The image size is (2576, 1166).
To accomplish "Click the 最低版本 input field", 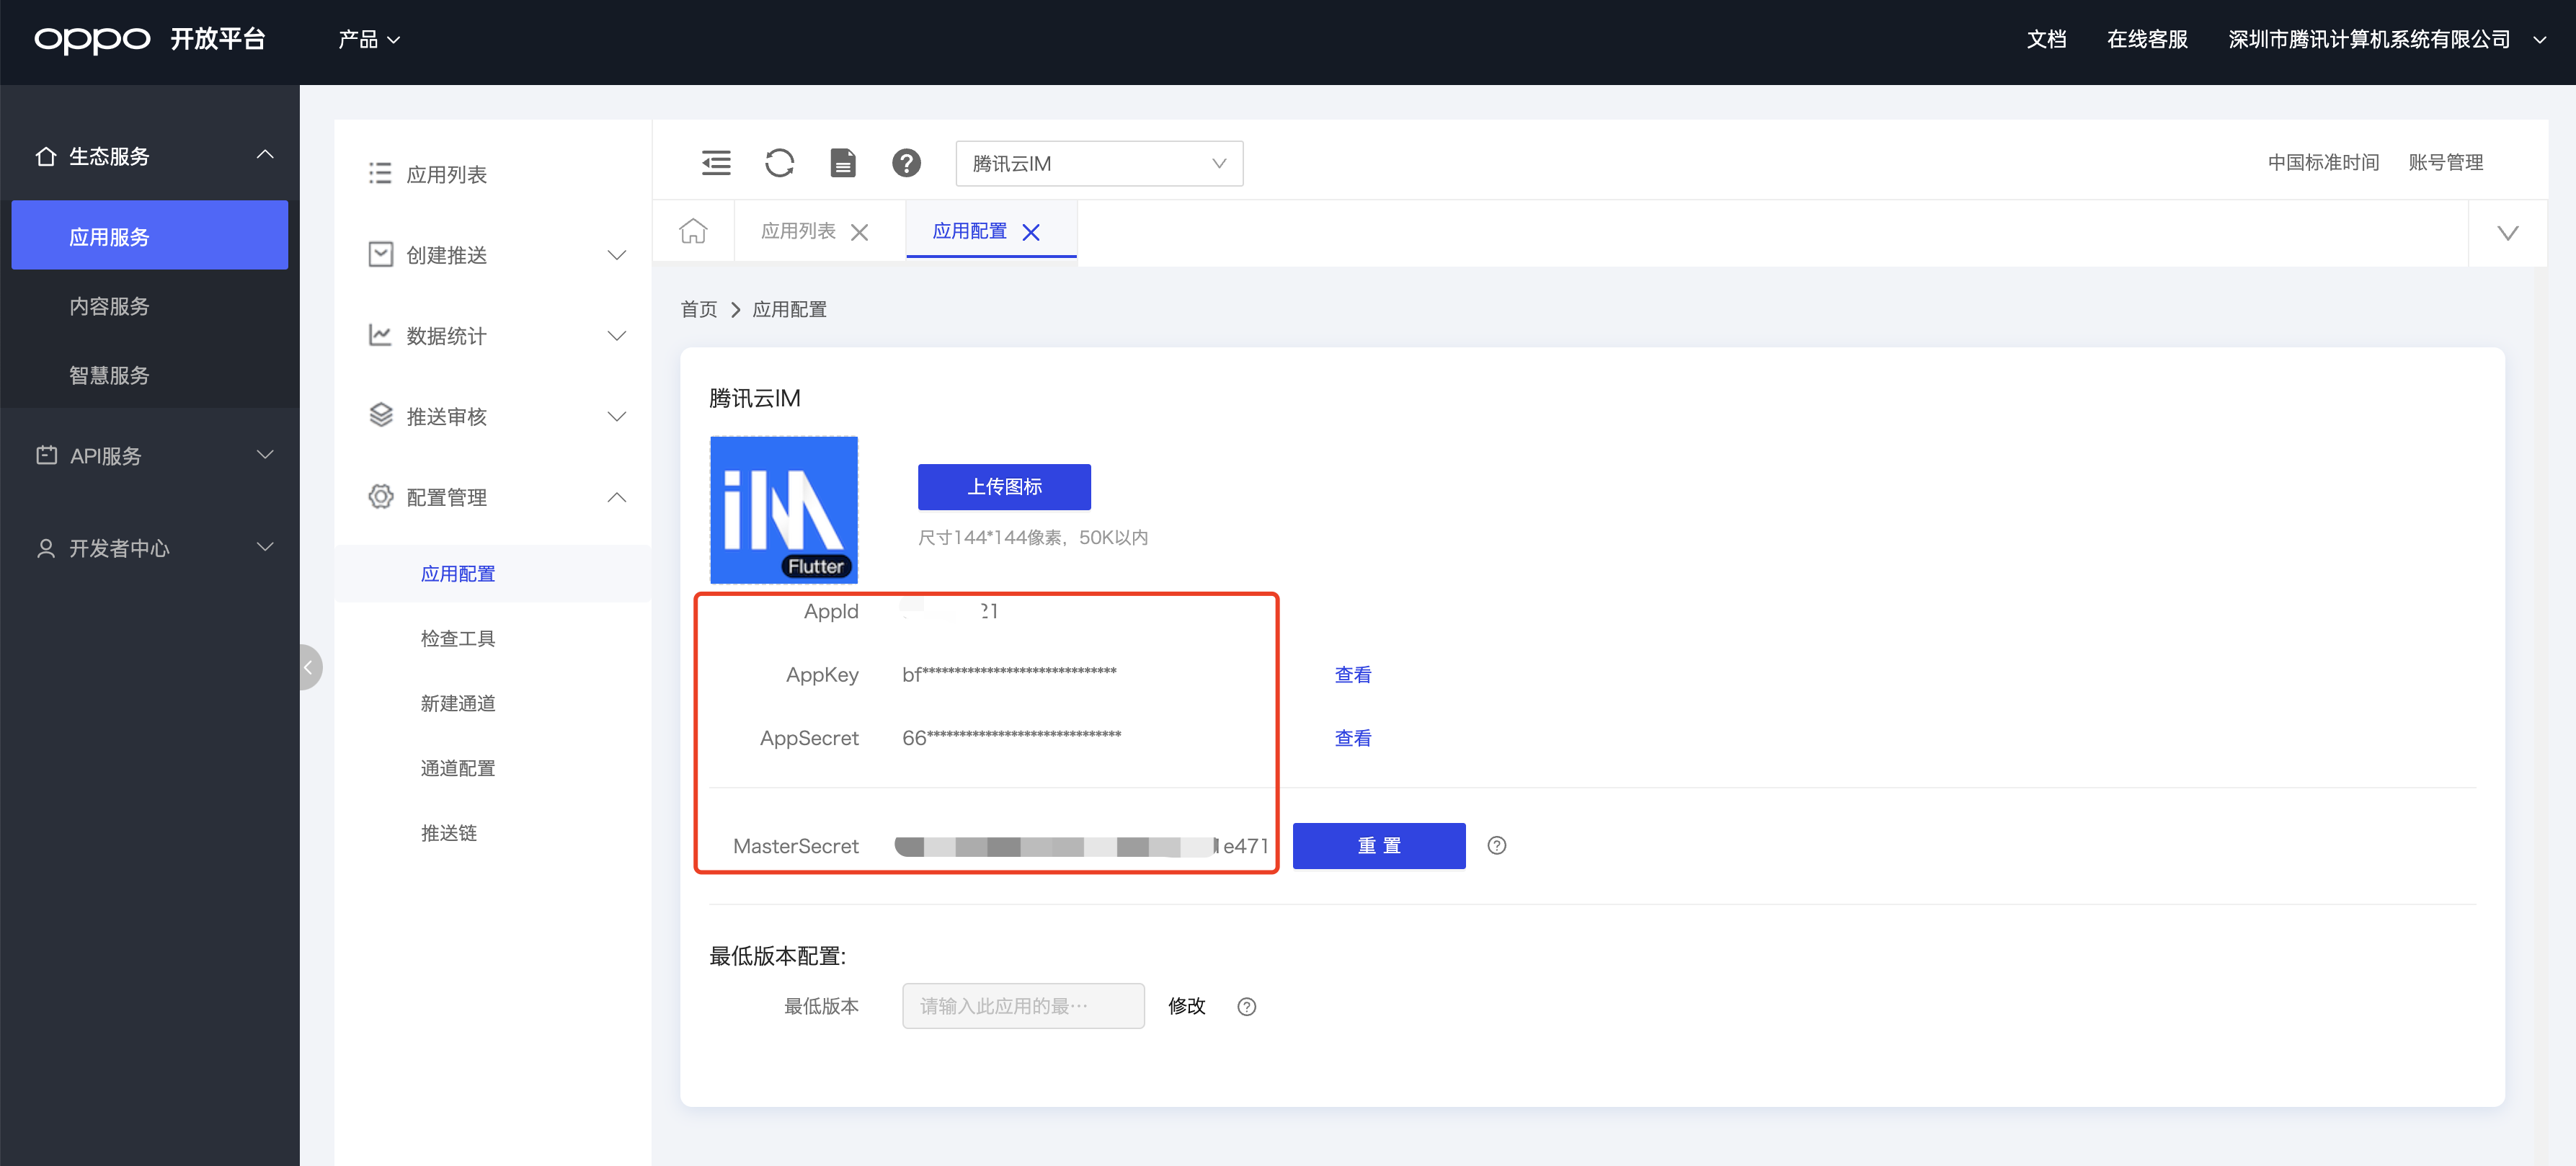I will (1023, 1006).
